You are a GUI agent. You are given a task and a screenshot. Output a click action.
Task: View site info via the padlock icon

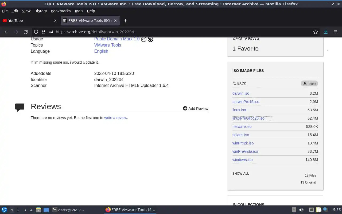[44, 32]
